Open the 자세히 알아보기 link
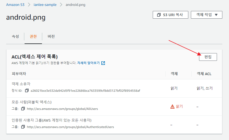The image size is (229, 140). pos(88,63)
